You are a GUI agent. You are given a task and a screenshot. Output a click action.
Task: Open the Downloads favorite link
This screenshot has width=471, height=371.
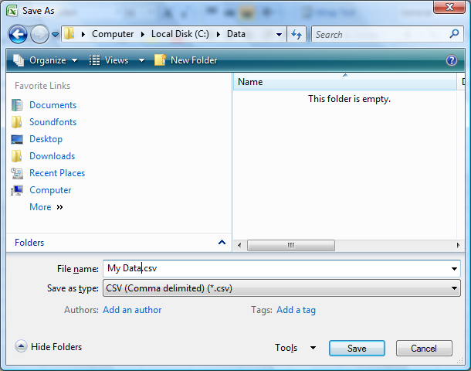click(x=53, y=156)
